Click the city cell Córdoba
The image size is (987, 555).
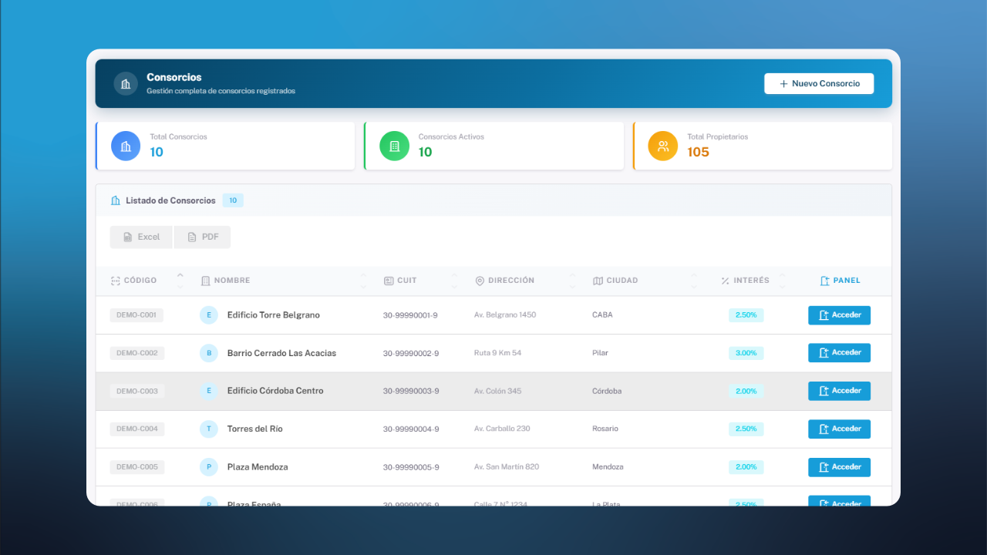(607, 391)
